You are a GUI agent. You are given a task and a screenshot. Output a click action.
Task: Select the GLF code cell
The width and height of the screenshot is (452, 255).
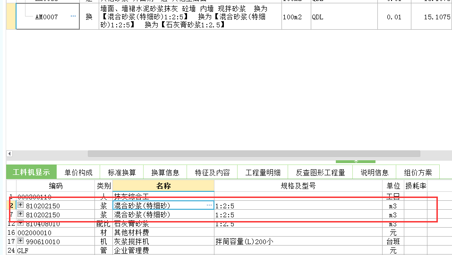[x=56, y=250]
